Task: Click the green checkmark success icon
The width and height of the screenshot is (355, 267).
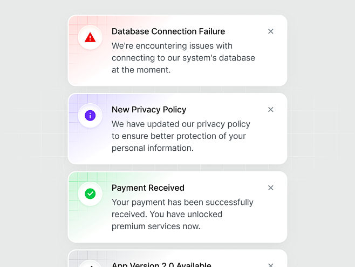Action: 90,193
